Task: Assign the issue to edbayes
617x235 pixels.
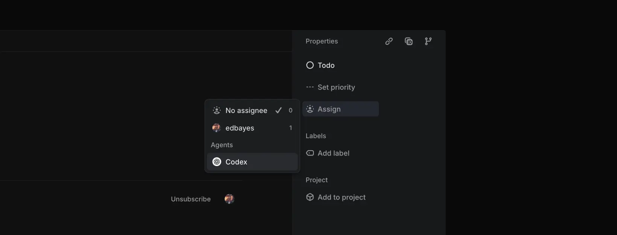Action: tap(240, 128)
